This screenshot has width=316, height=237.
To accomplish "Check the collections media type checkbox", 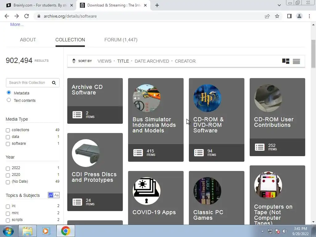I will click(8, 130).
